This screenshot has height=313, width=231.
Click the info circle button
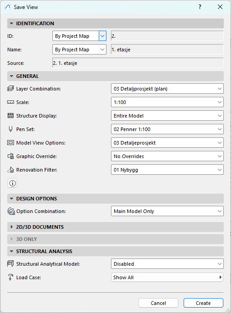(12, 183)
